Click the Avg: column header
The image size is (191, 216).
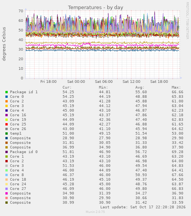click(140, 87)
